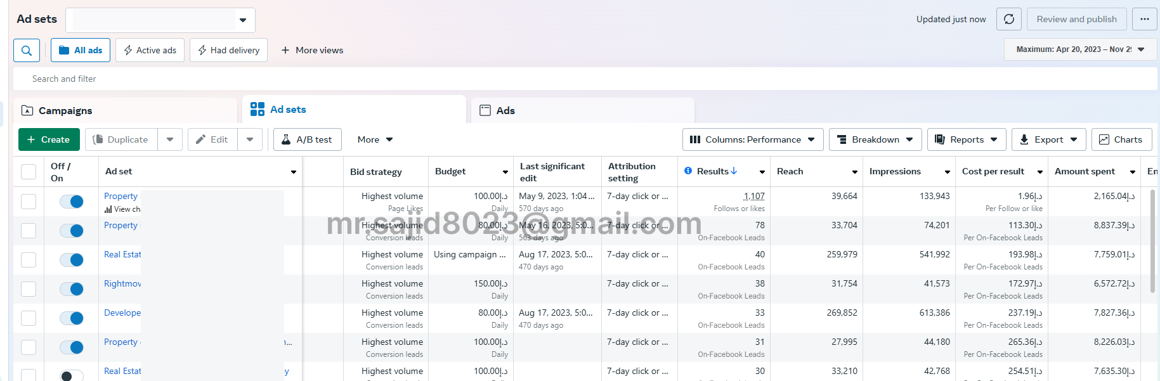Click the Search and filter field
This screenshot has height=381, width=1160.
(x=254, y=79)
